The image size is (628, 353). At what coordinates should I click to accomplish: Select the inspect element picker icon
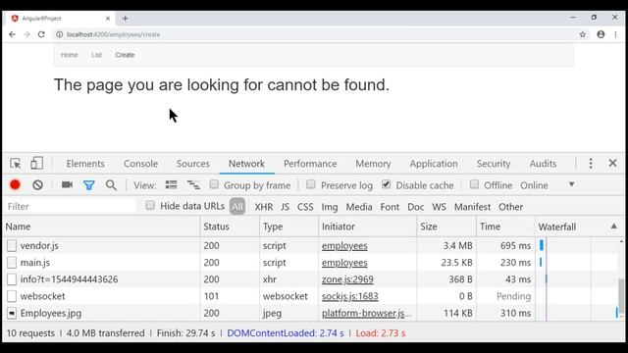tap(16, 164)
